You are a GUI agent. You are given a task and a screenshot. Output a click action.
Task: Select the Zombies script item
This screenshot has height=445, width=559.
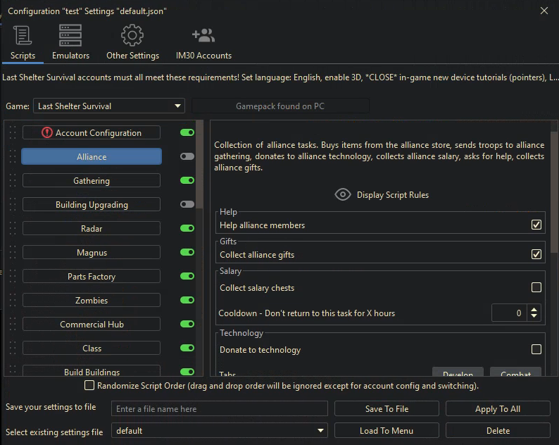pyautogui.click(x=92, y=301)
